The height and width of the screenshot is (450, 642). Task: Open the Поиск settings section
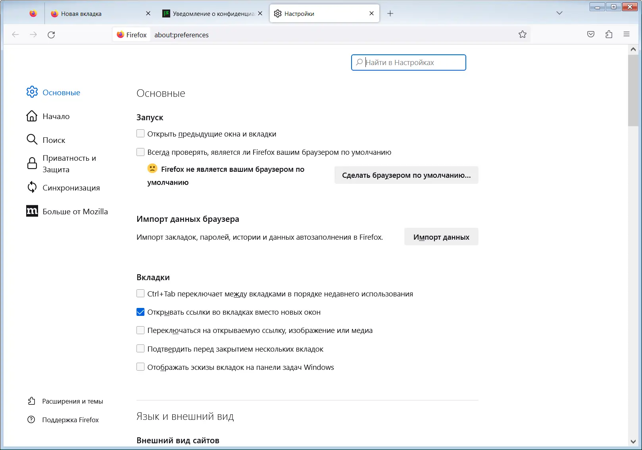pyautogui.click(x=54, y=140)
